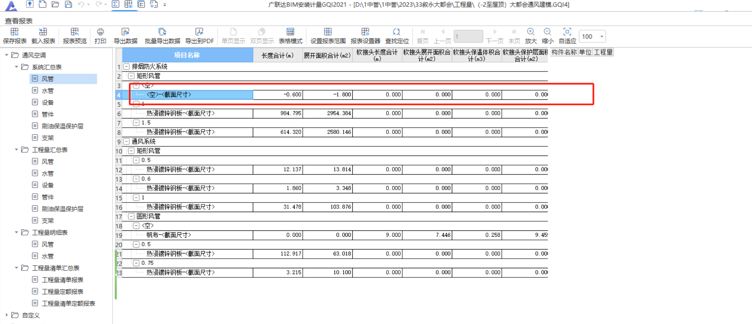Open the 100 zoom percentage dropdown

point(602,36)
